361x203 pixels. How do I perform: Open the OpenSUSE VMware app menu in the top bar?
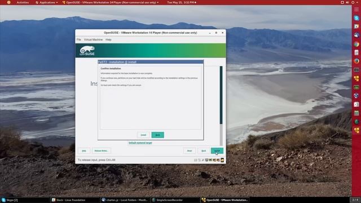coord(111,2)
